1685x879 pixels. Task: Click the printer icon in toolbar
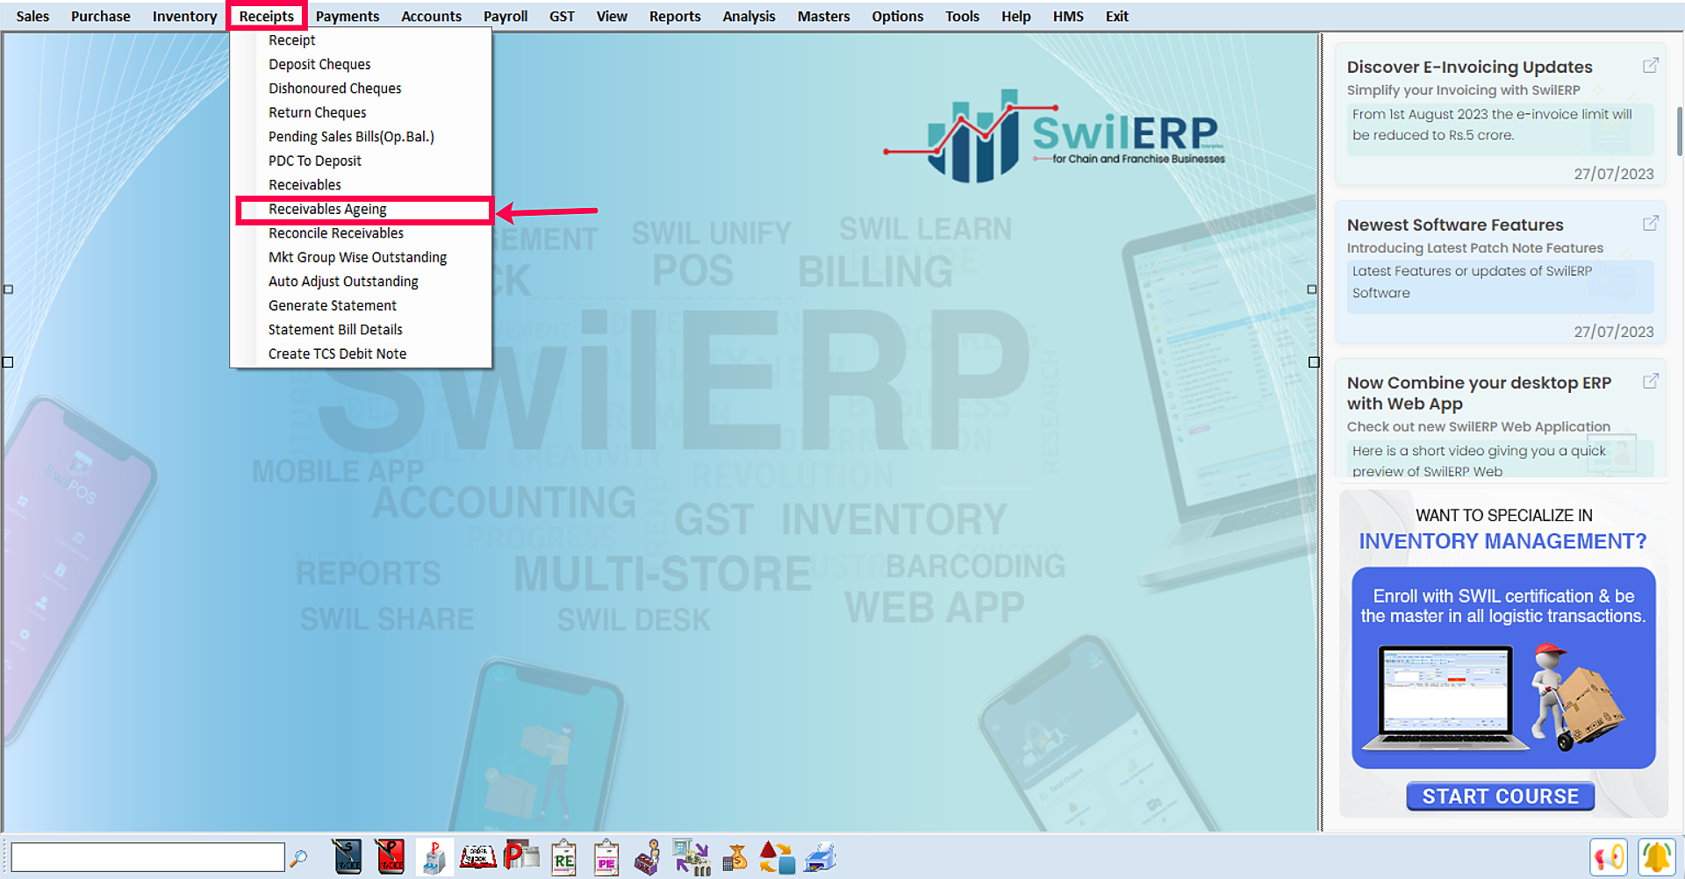(x=821, y=857)
